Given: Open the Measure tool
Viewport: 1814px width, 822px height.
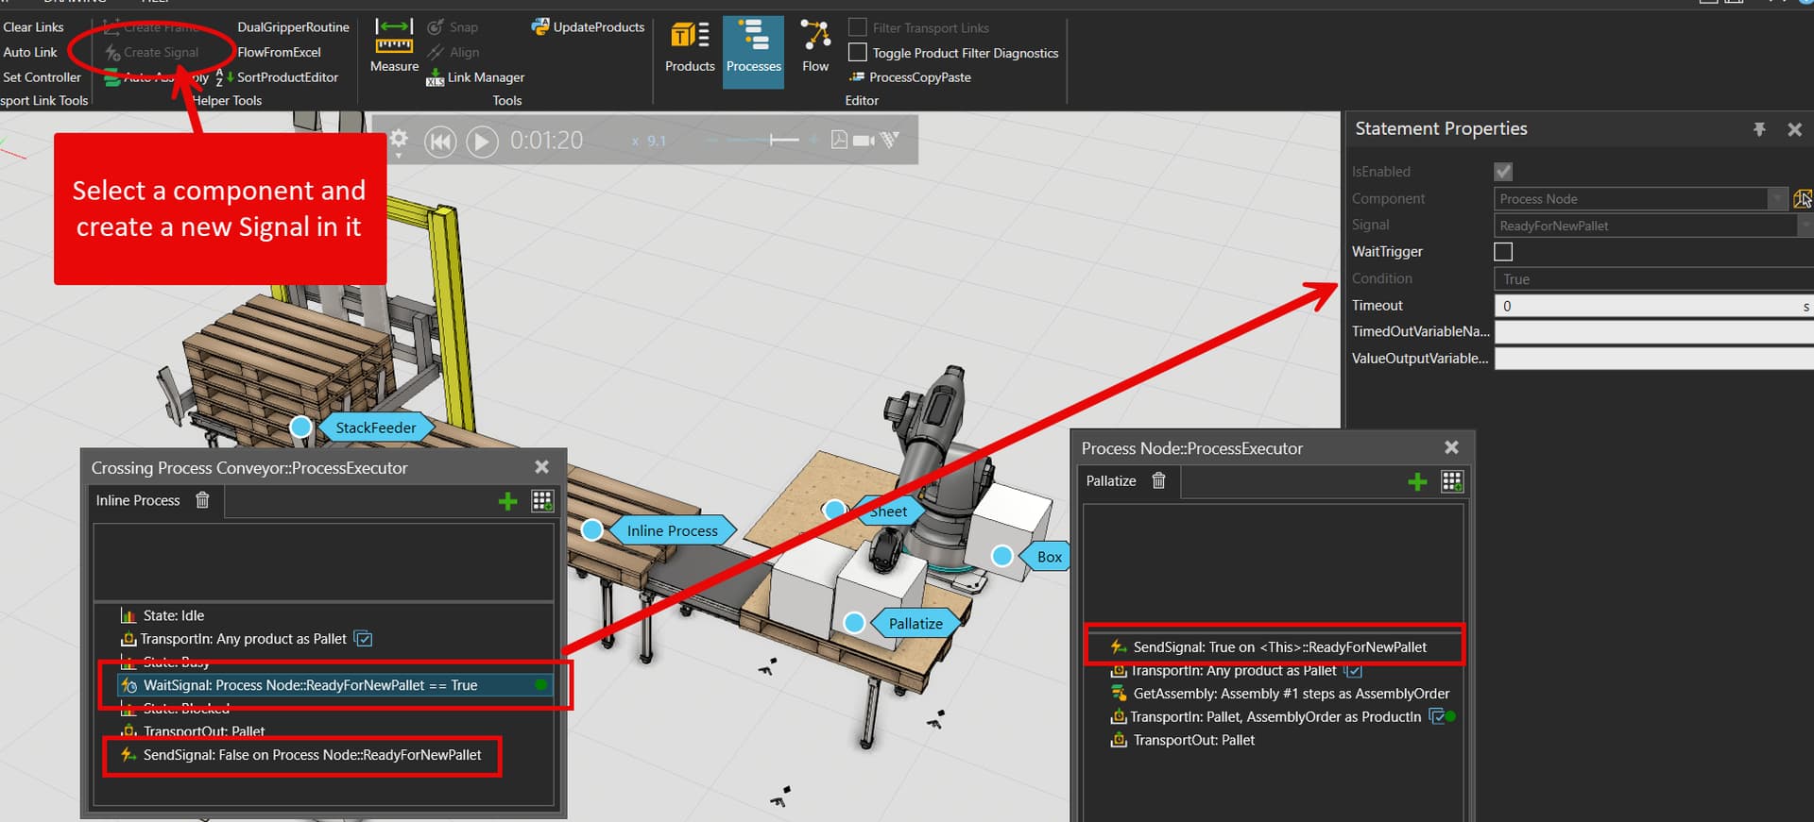Looking at the screenshot, I should 394,45.
